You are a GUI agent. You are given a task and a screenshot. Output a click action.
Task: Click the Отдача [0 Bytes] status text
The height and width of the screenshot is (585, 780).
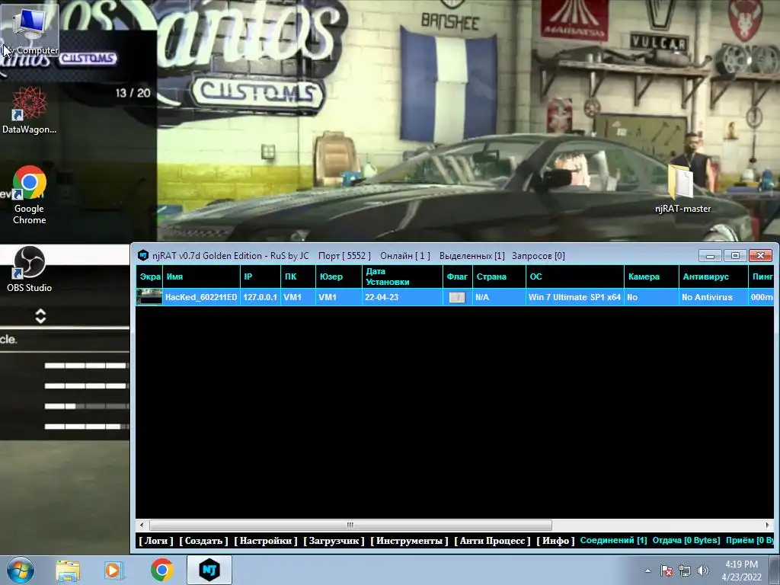click(686, 540)
